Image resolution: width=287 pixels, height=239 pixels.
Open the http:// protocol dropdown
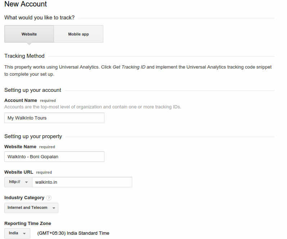tap(18, 182)
